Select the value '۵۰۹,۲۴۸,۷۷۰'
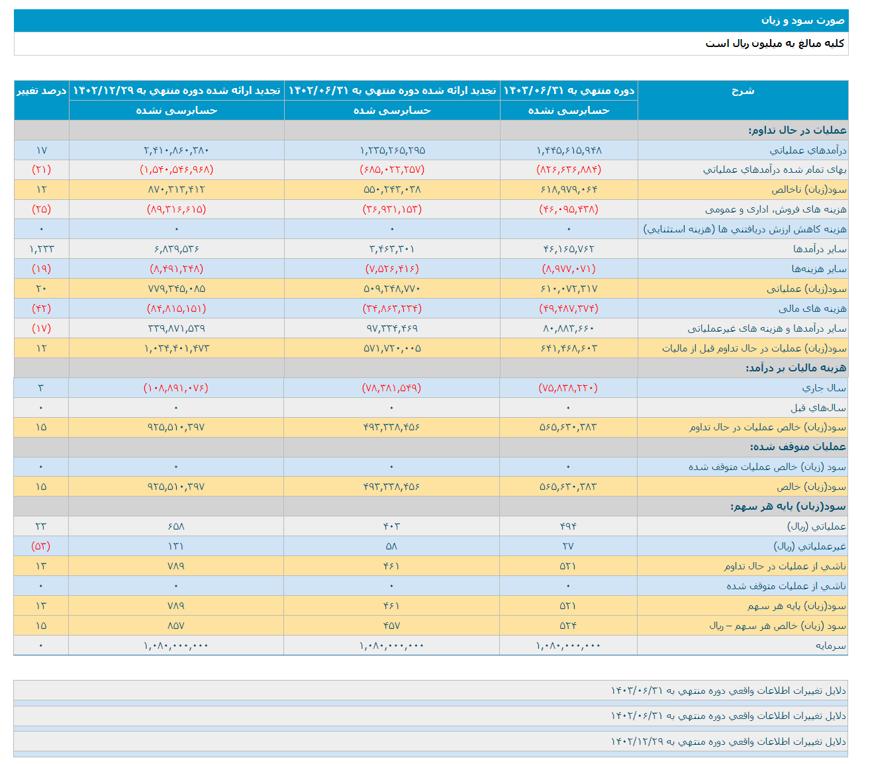Image resolution: width=870 pixels, height=764 pixels. coord(392,289)
